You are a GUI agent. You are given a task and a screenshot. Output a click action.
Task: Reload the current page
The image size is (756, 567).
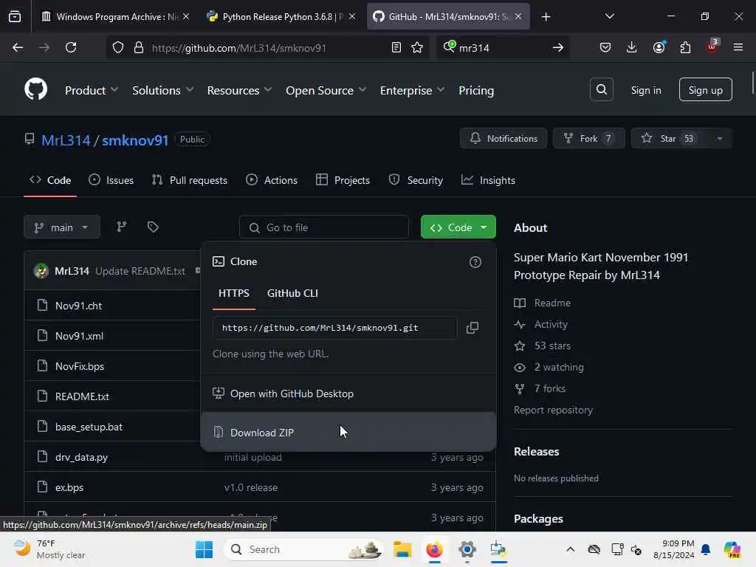[x=71, y=47]
